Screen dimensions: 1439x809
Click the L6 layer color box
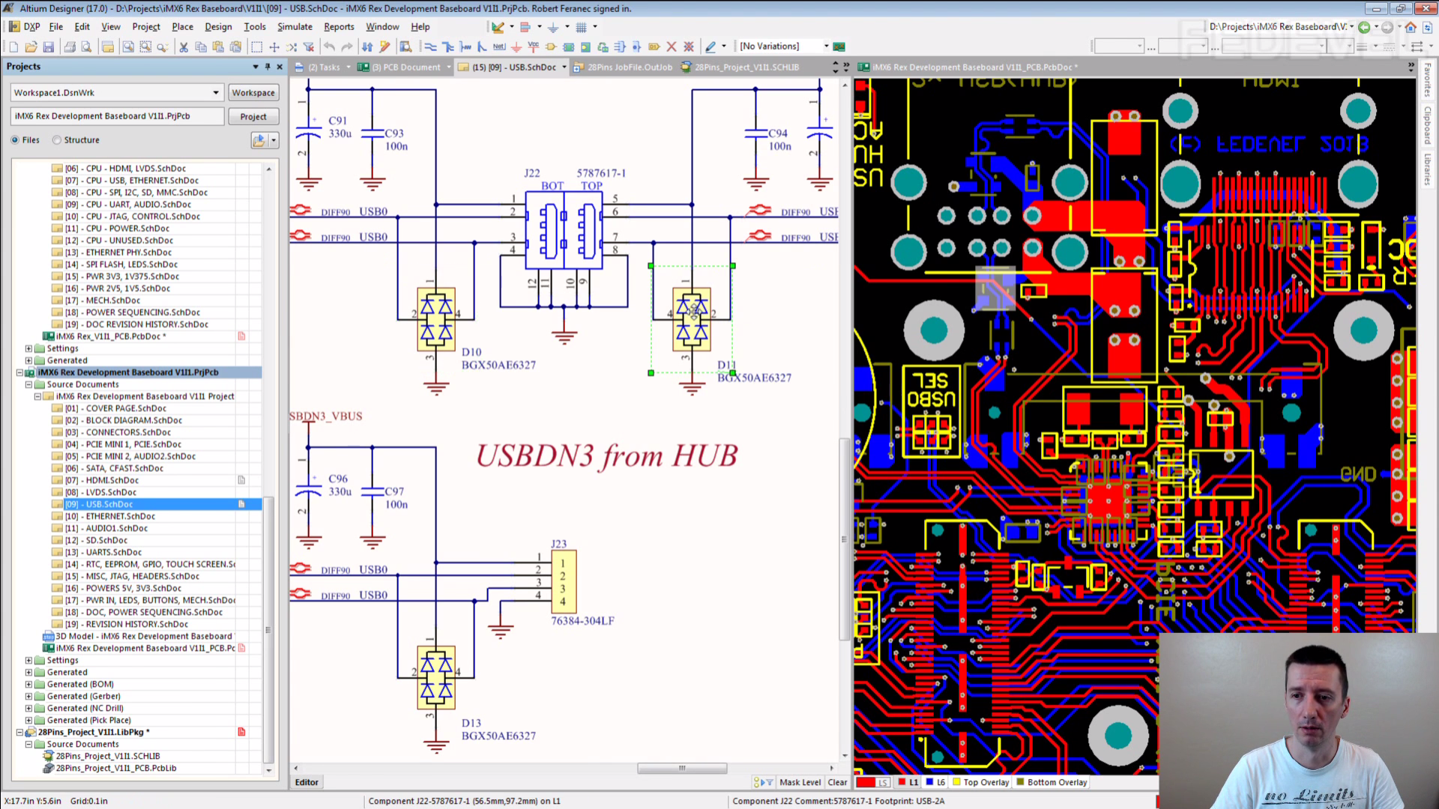(x=929, y=782)
